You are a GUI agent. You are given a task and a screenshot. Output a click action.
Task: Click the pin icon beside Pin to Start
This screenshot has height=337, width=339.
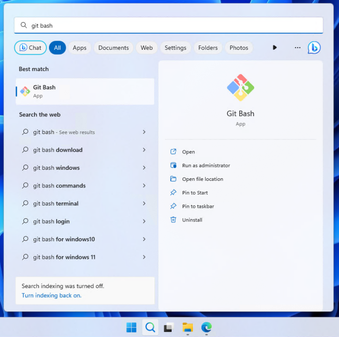pyautogui.click(x=173, y=192)
